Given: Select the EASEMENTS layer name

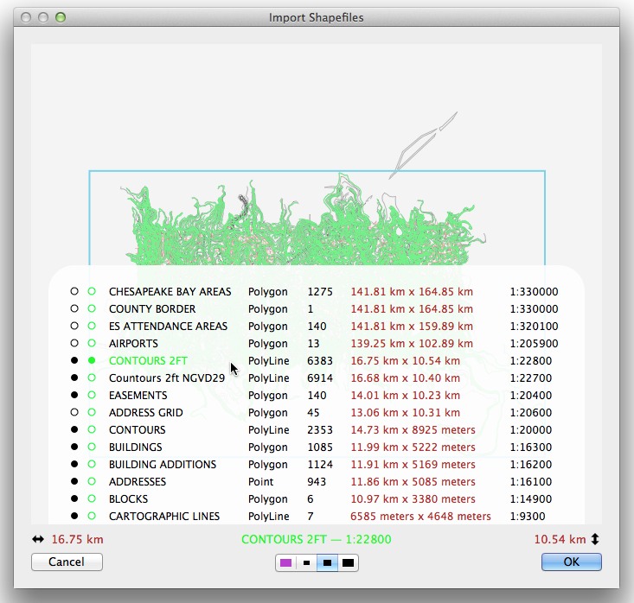Looking at the screenshot, I should pos(138,396).
